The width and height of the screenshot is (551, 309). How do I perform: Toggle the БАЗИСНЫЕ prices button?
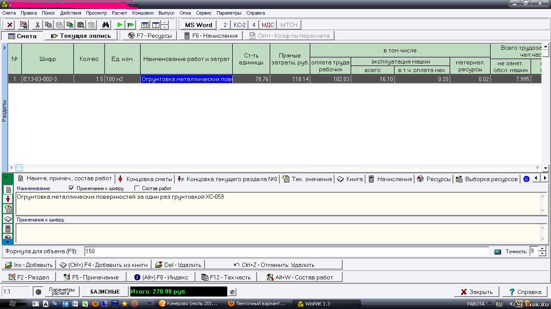(x=105, y=292)
